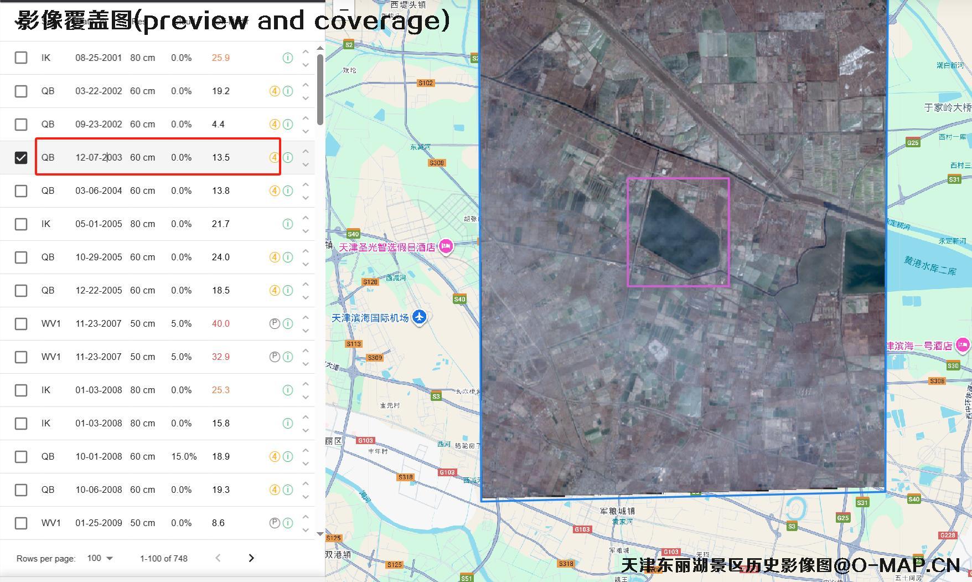
Task: Go to the next page of results
Action: point(251,558)
